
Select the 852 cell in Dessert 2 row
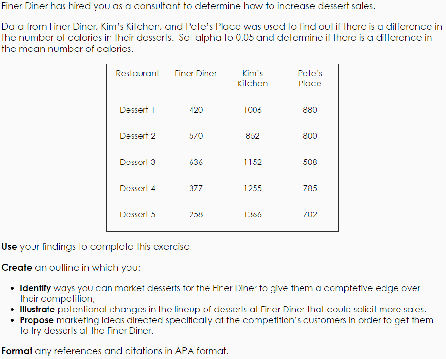253,136
